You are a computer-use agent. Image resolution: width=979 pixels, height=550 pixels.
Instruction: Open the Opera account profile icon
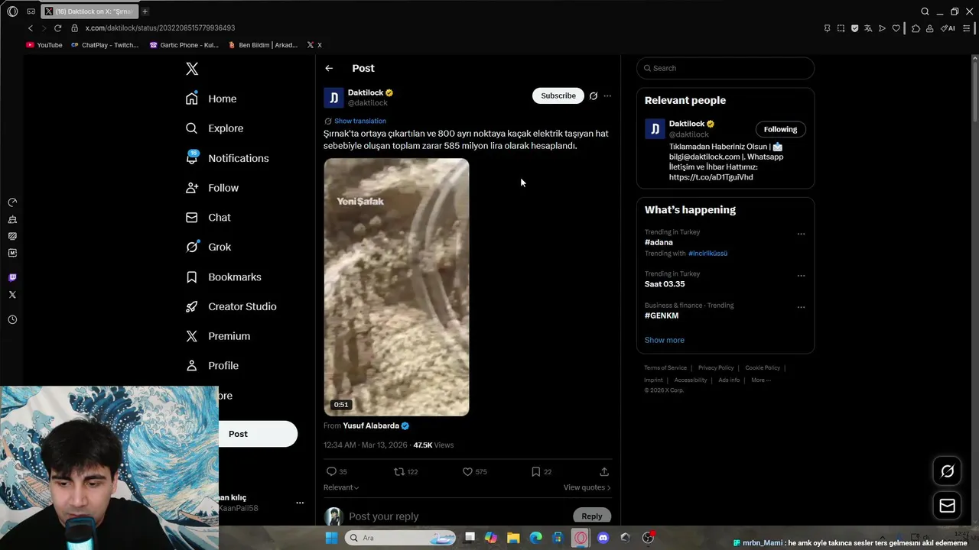click(x=929, y=28)
